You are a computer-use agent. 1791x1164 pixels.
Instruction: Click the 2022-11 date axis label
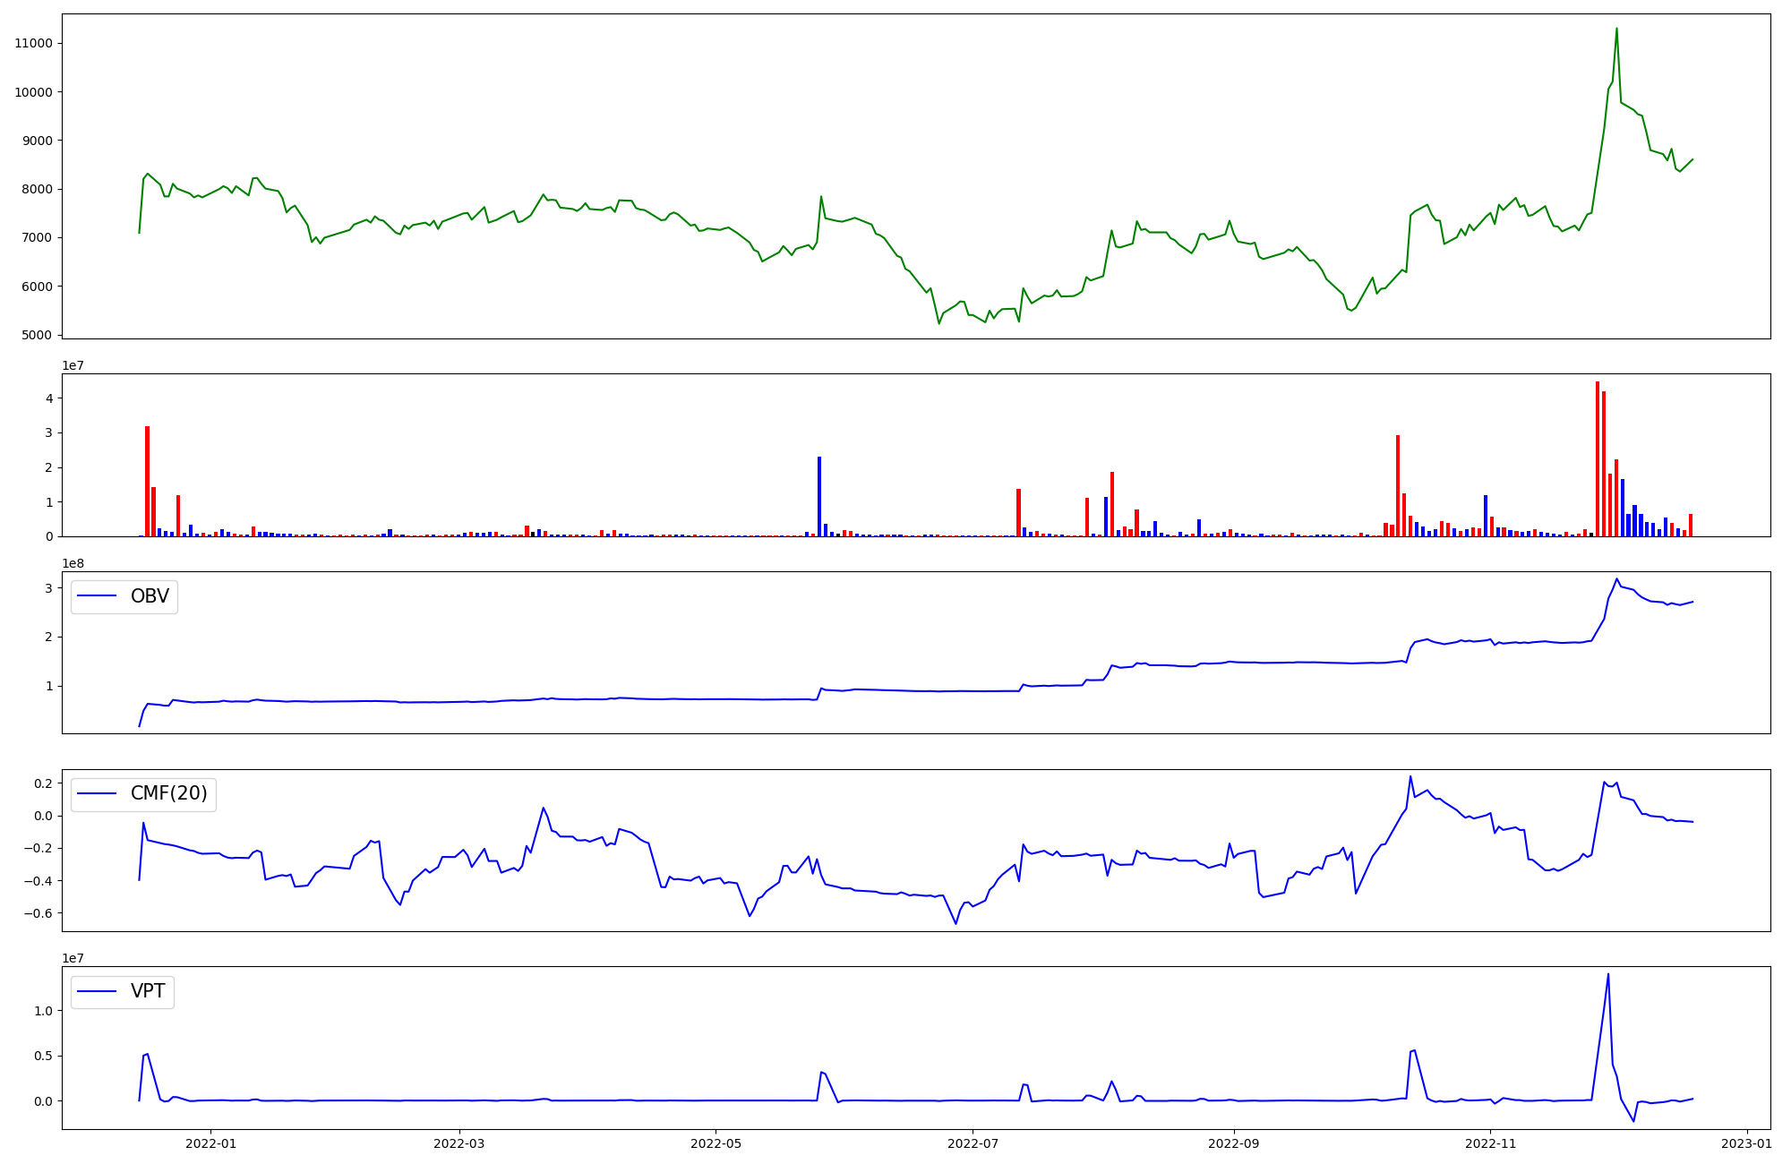click(x=1490, y=1143)
